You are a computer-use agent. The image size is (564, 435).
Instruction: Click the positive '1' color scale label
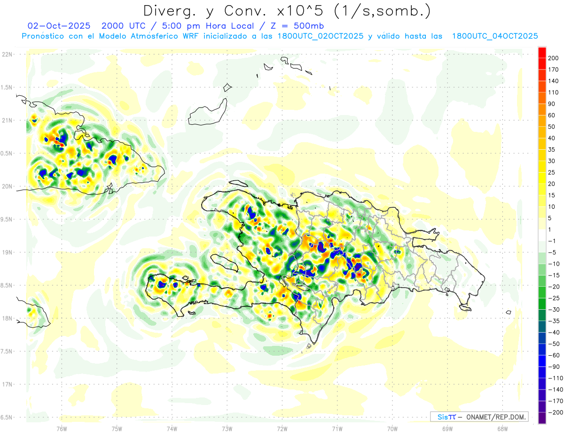coord(550,229)
